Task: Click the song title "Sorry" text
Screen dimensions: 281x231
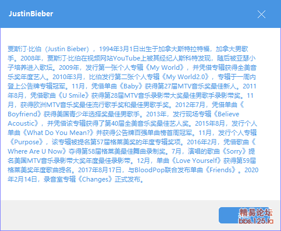Action: 234,151
